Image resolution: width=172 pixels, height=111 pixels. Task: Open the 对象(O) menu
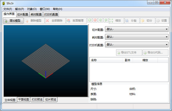(32, 9)
